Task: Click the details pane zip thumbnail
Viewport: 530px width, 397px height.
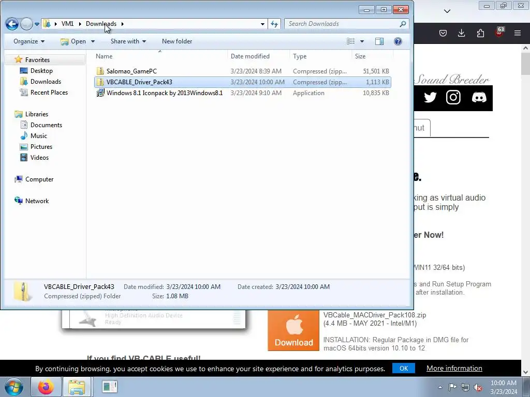Action: point(23,292)
